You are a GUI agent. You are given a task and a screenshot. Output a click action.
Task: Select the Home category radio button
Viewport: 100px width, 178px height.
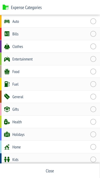pyautogui.click(x=93, y=147)
